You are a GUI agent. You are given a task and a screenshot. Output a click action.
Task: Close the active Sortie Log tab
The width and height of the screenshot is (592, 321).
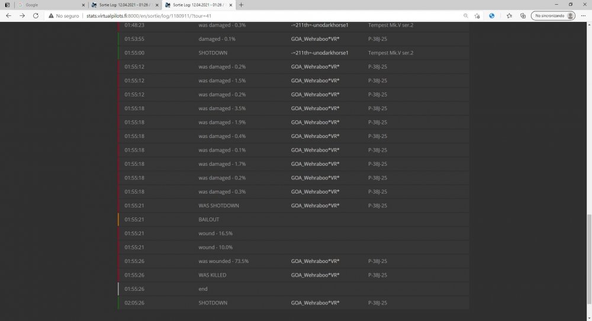pyautogui.click(x=231, y=5)
